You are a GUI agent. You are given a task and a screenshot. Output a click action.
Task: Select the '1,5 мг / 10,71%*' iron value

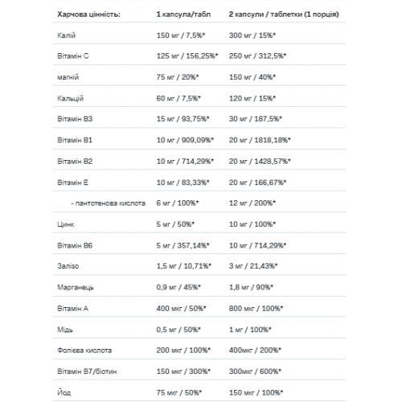point(184,266)
